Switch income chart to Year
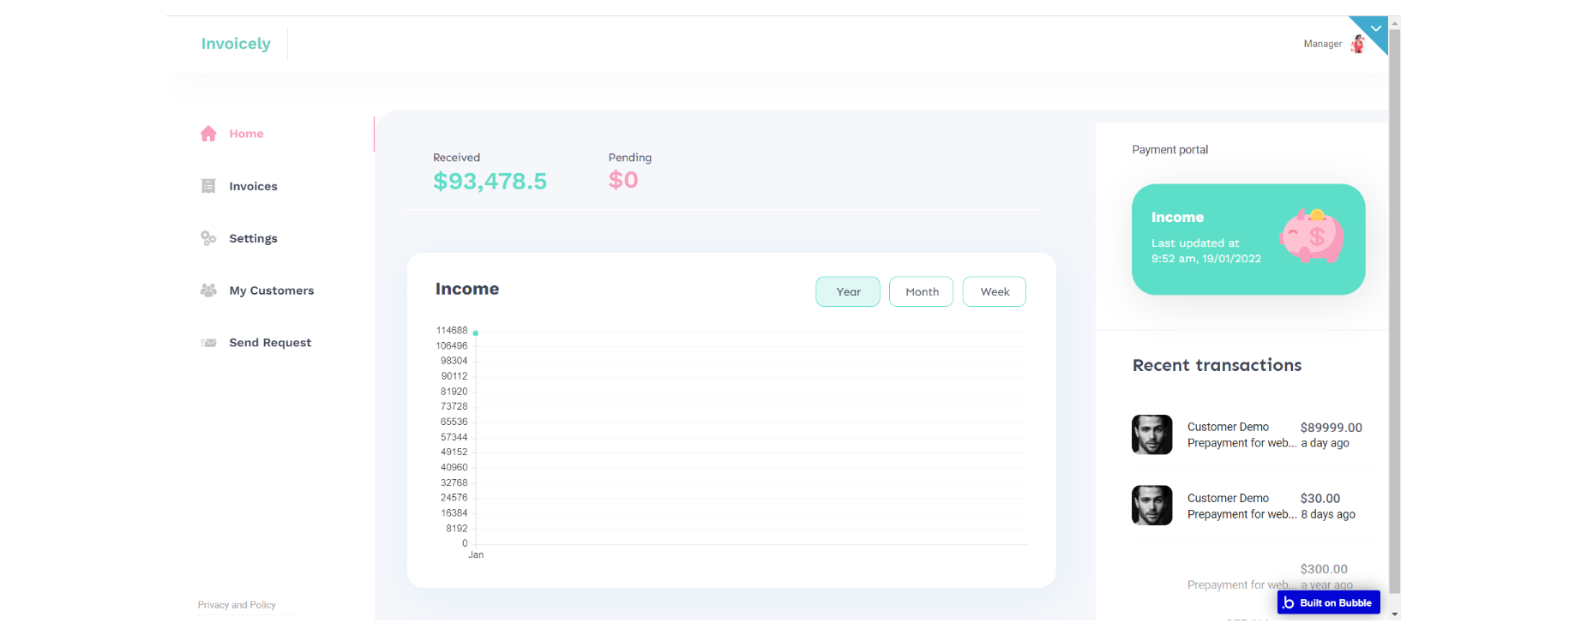 click(848, 291)
